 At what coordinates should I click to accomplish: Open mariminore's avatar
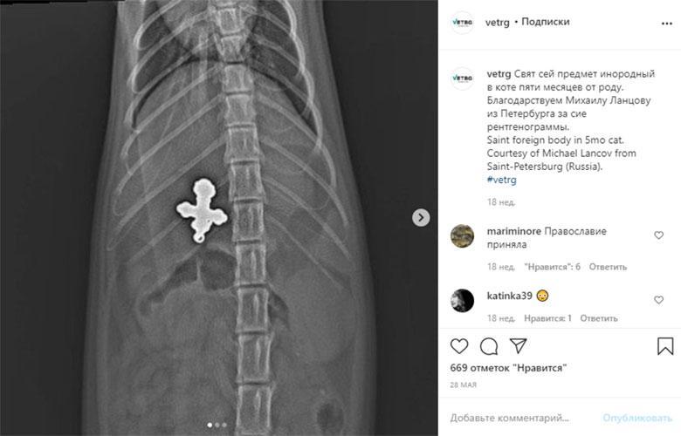click(x=462, y=236)
